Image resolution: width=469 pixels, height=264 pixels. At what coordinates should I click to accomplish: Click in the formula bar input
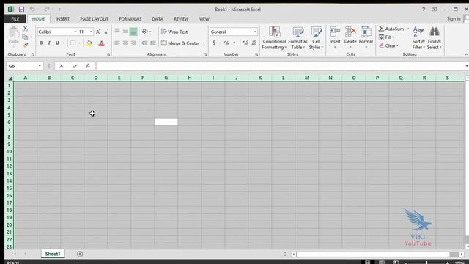pyautogui.click(x=280, y=66)
